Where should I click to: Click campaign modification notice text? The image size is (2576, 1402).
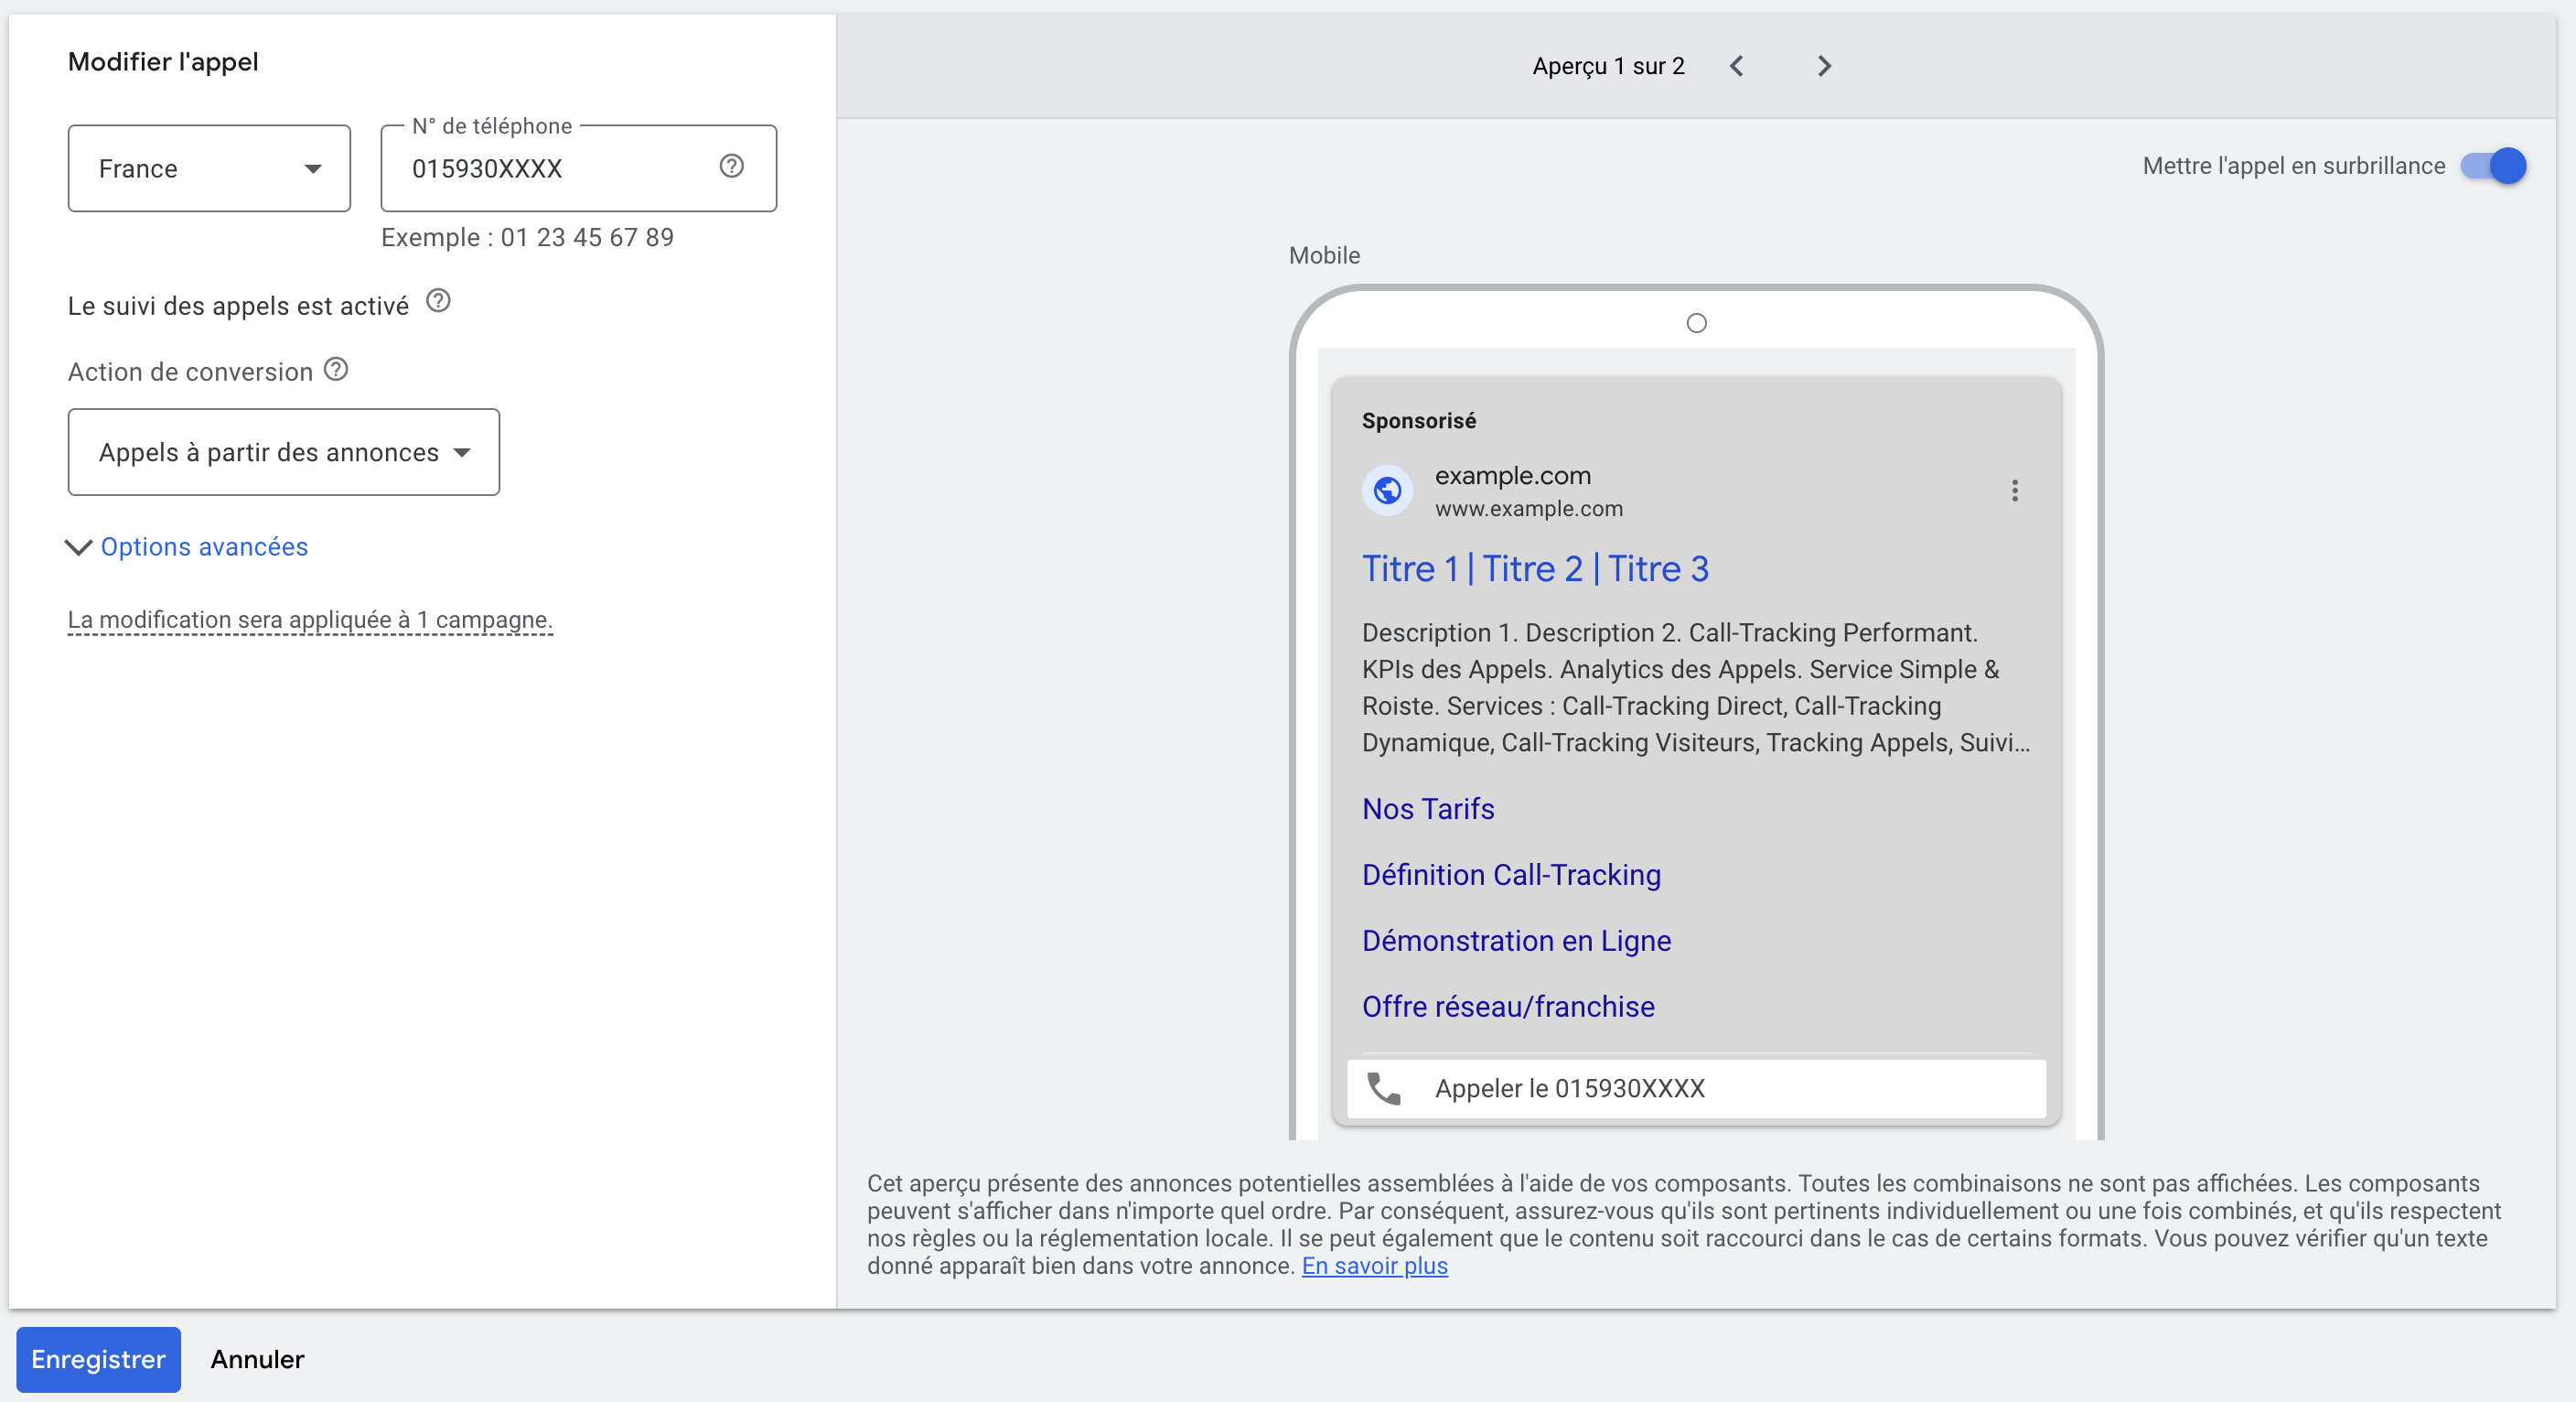click(310, 620)
